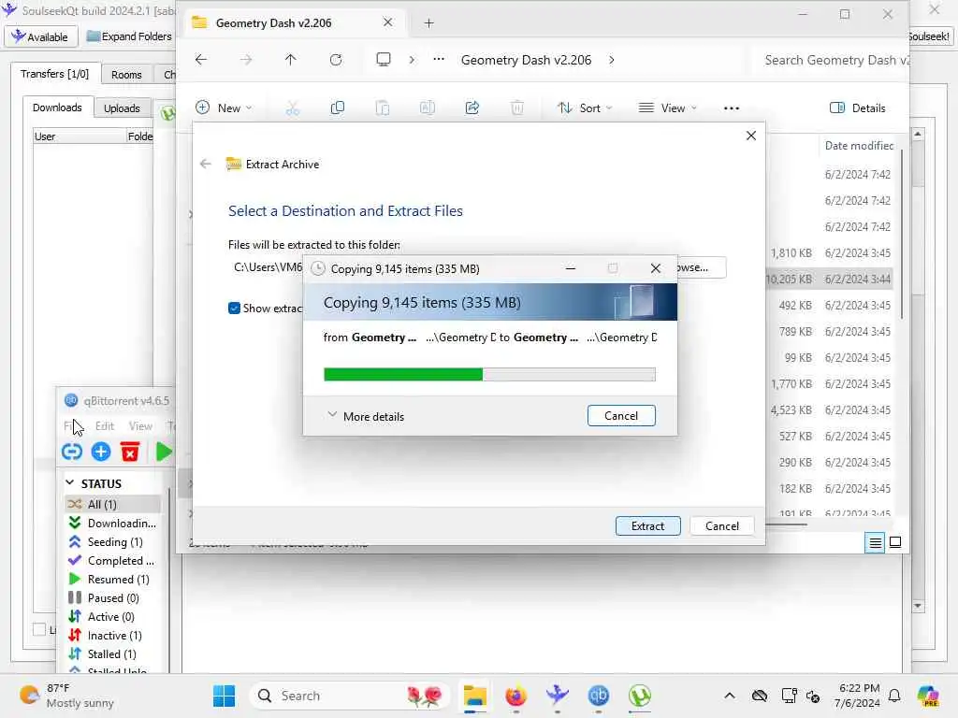
Task: Cancel the copying operation
Action: [621, 416]
